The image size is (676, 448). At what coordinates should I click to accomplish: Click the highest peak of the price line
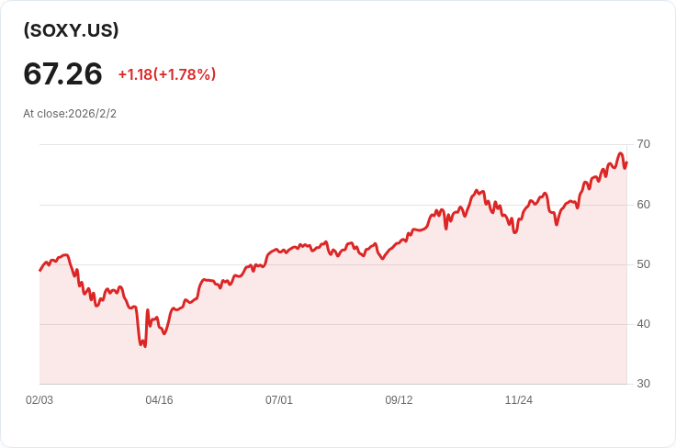621,153
